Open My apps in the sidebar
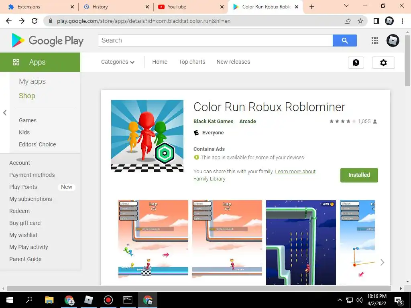 point(32,81)
